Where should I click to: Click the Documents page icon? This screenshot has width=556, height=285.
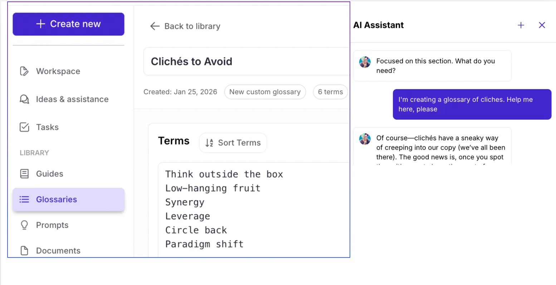point(24,250)
